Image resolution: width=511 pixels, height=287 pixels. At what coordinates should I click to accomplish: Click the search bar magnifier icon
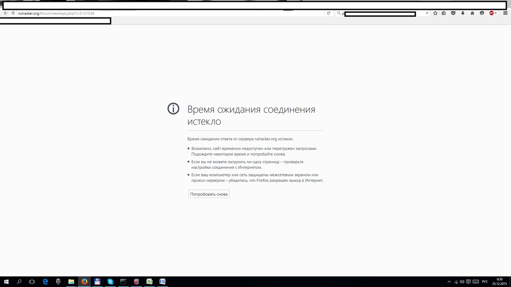pos(339,13)
